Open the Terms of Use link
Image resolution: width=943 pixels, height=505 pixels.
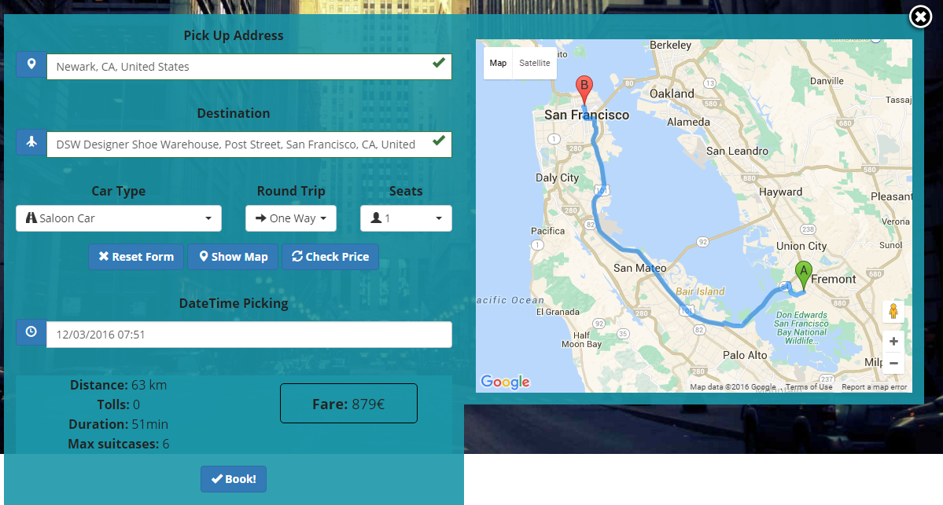click(x=809, y=387)
